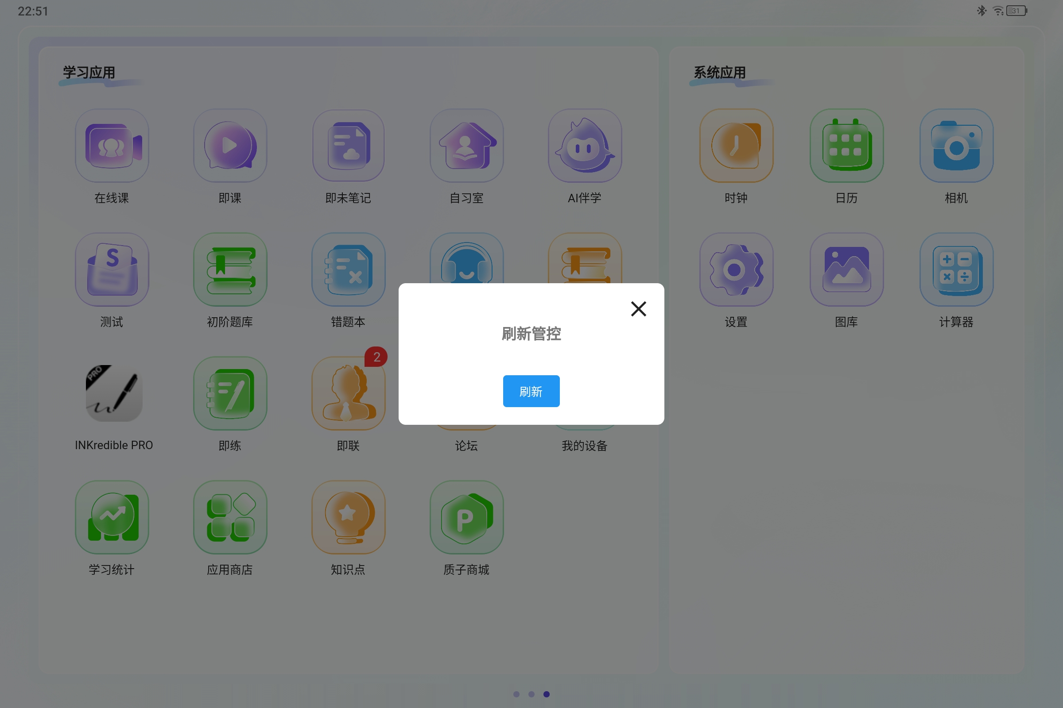Click the 论坛 label

466,446
